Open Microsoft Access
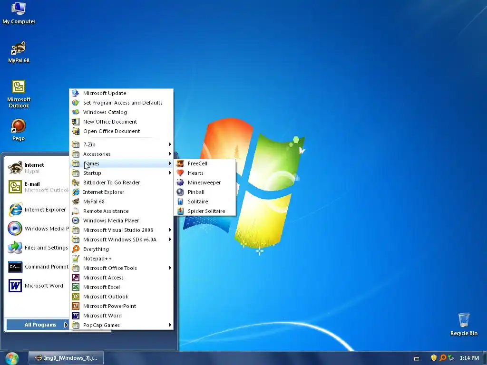The width and height of the screenshot is (487, 365). 121,278
